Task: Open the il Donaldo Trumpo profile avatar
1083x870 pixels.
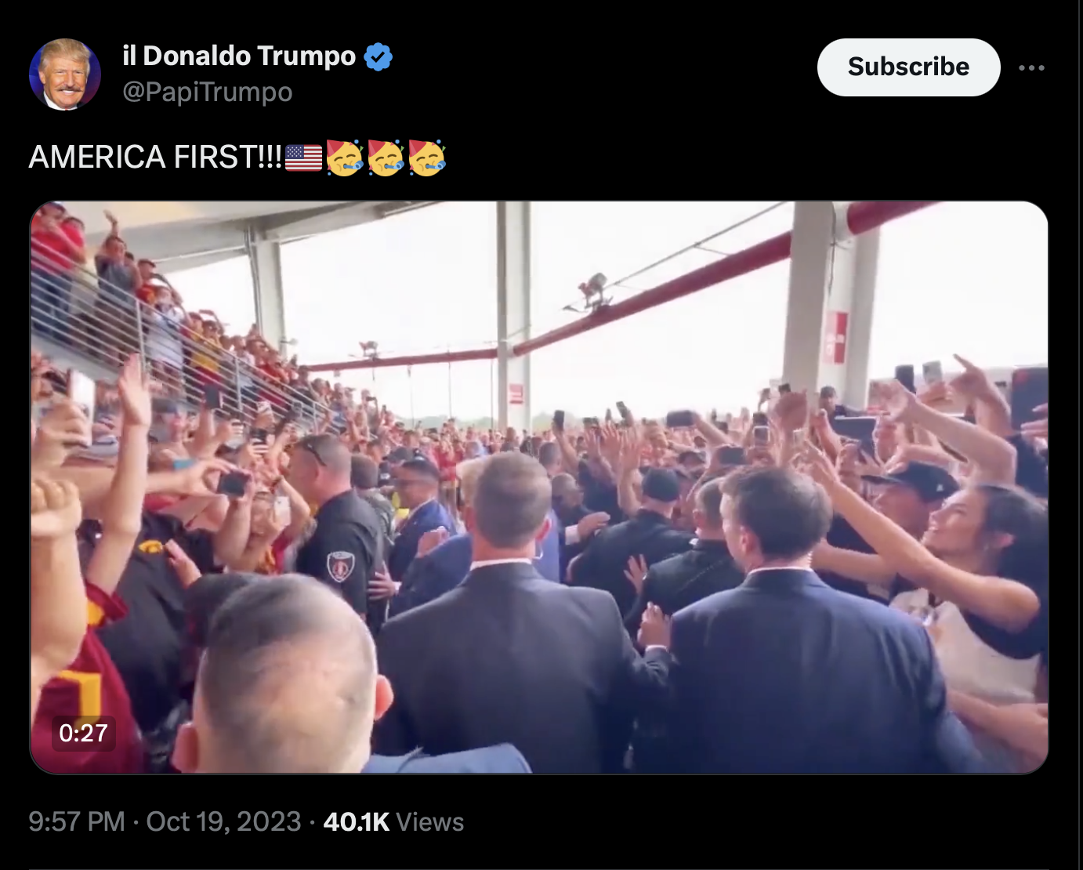Action: (65, 74)
